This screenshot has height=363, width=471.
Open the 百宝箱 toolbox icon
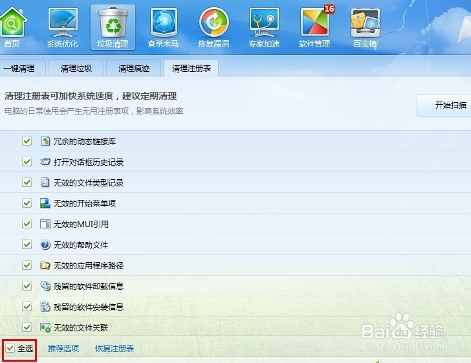pos(366,23)
